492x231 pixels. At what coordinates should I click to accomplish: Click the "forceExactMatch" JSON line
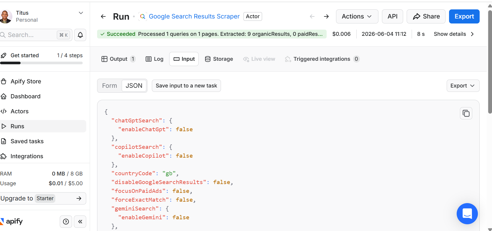pos(153,200)
